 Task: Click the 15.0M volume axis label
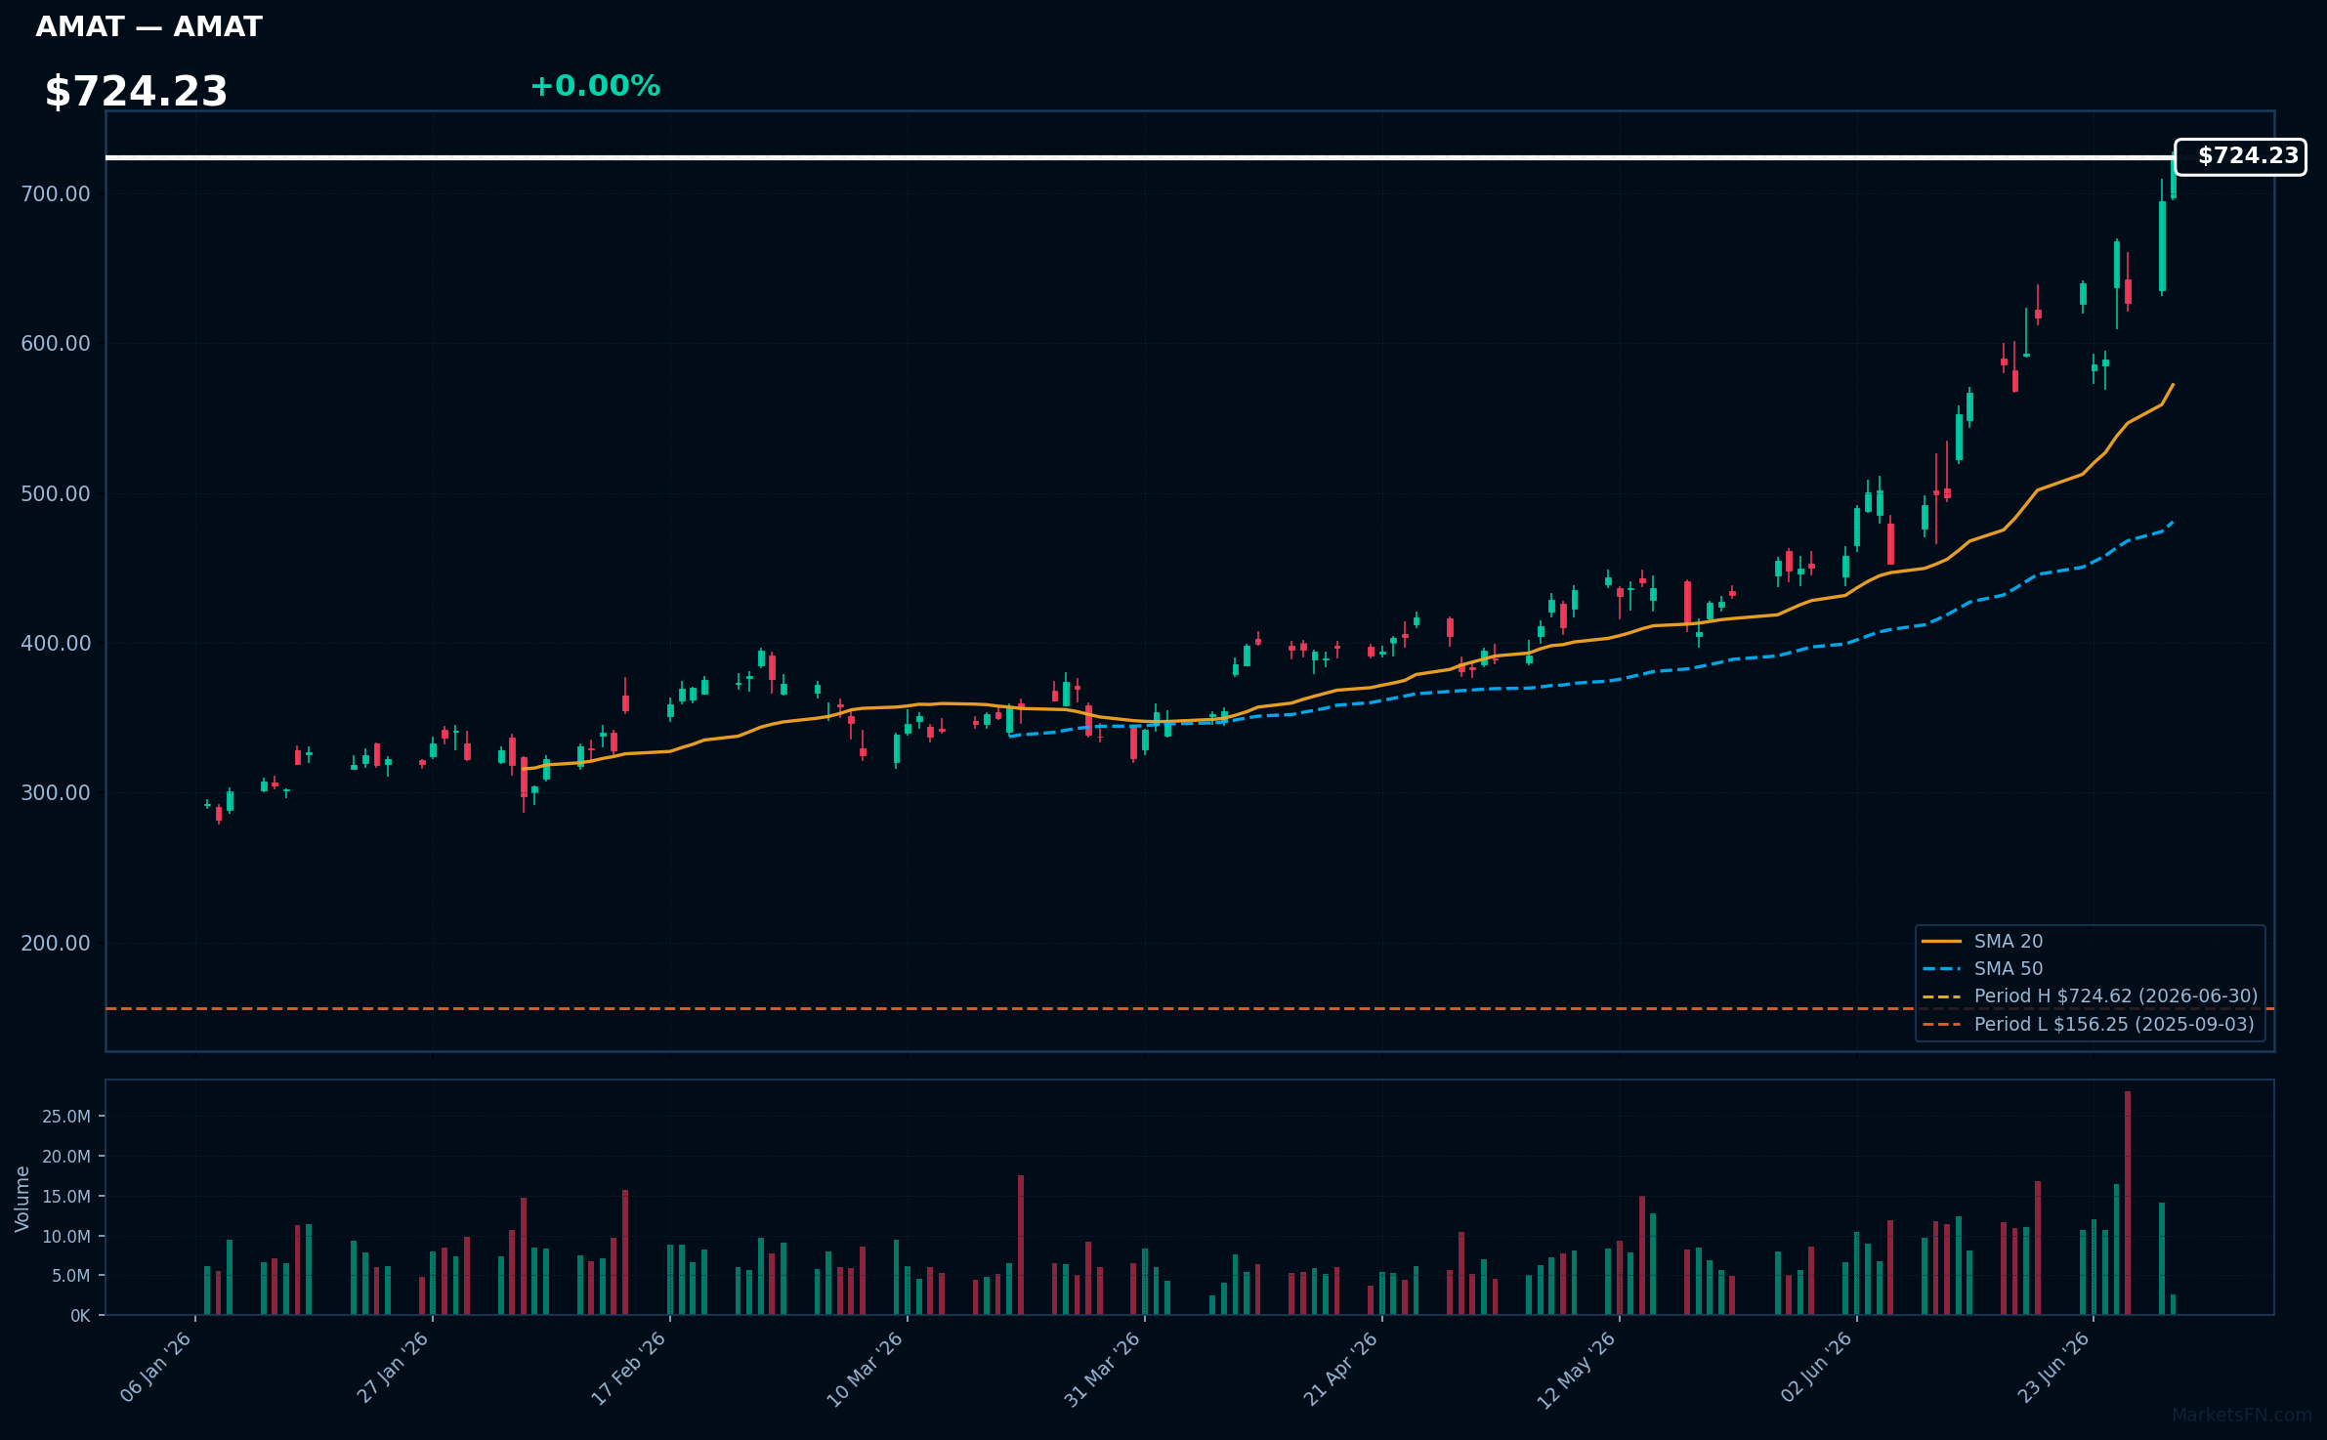click(66, 1196)
